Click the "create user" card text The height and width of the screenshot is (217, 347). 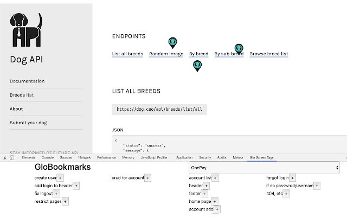(46, 178)
